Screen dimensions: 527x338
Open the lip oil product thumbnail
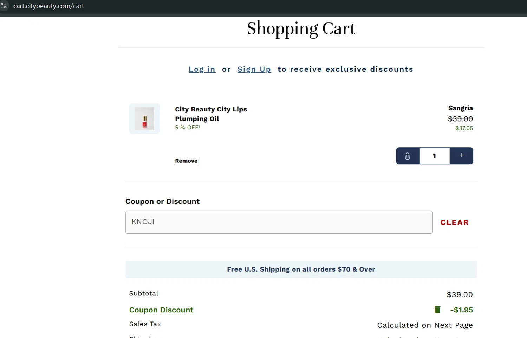(x=144, y=119)
